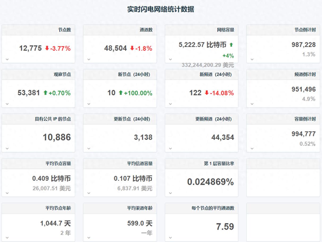This screenshot has width=322, height=242.
Task: Click the 新节点 (24小时) header
Action: coord(120,75)
